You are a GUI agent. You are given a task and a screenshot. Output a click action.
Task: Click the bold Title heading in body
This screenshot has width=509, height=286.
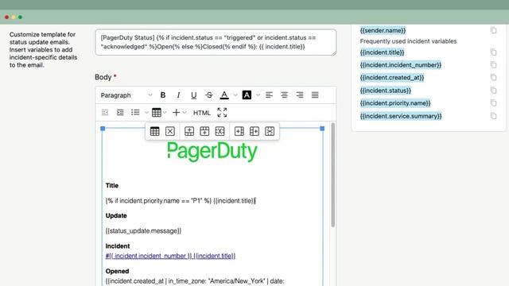click(x=112, y=185)
